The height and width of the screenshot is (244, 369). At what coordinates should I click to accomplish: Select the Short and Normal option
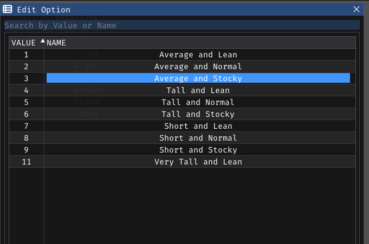click(x=198, y=138)
